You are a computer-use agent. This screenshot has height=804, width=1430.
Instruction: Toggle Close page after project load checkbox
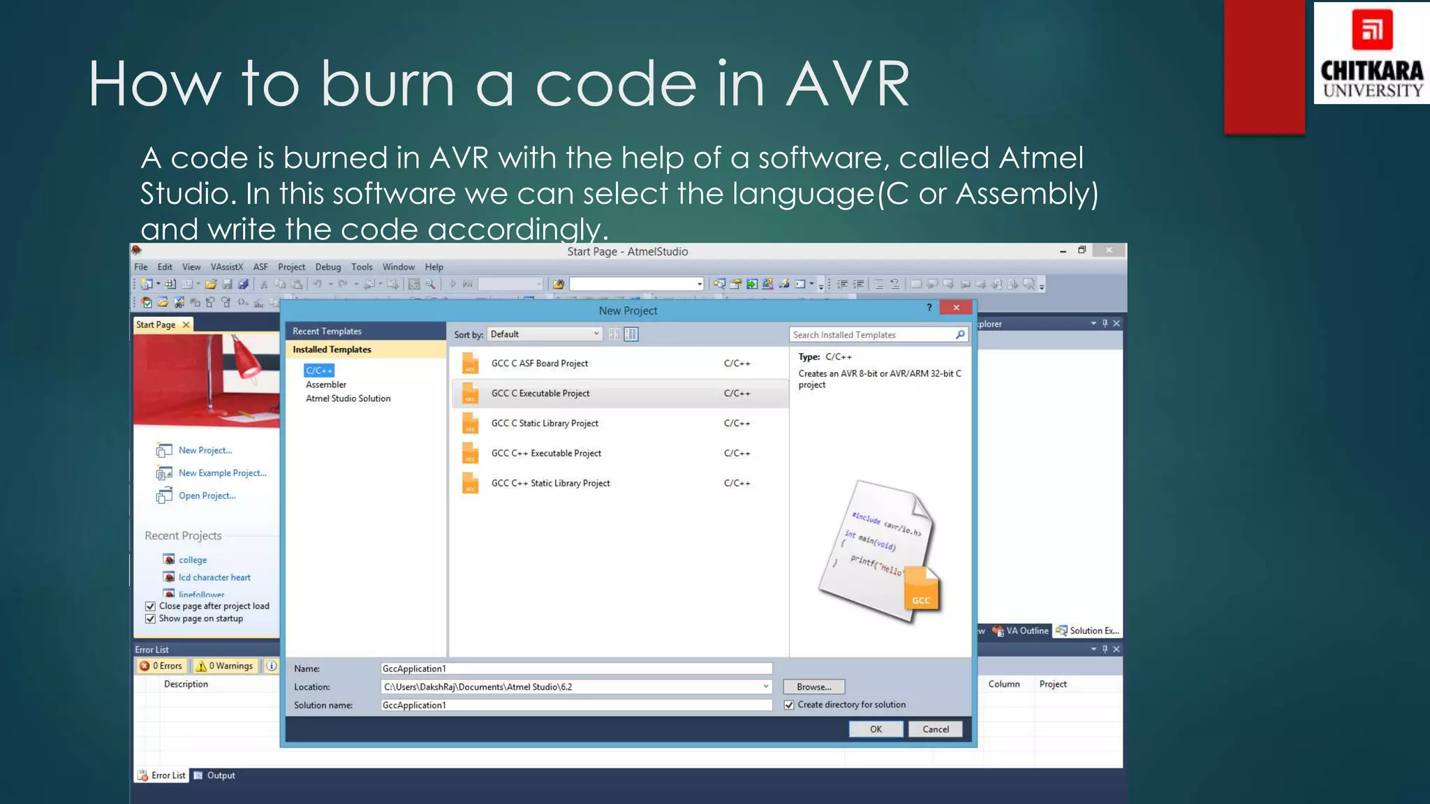(x=150, y=606)
